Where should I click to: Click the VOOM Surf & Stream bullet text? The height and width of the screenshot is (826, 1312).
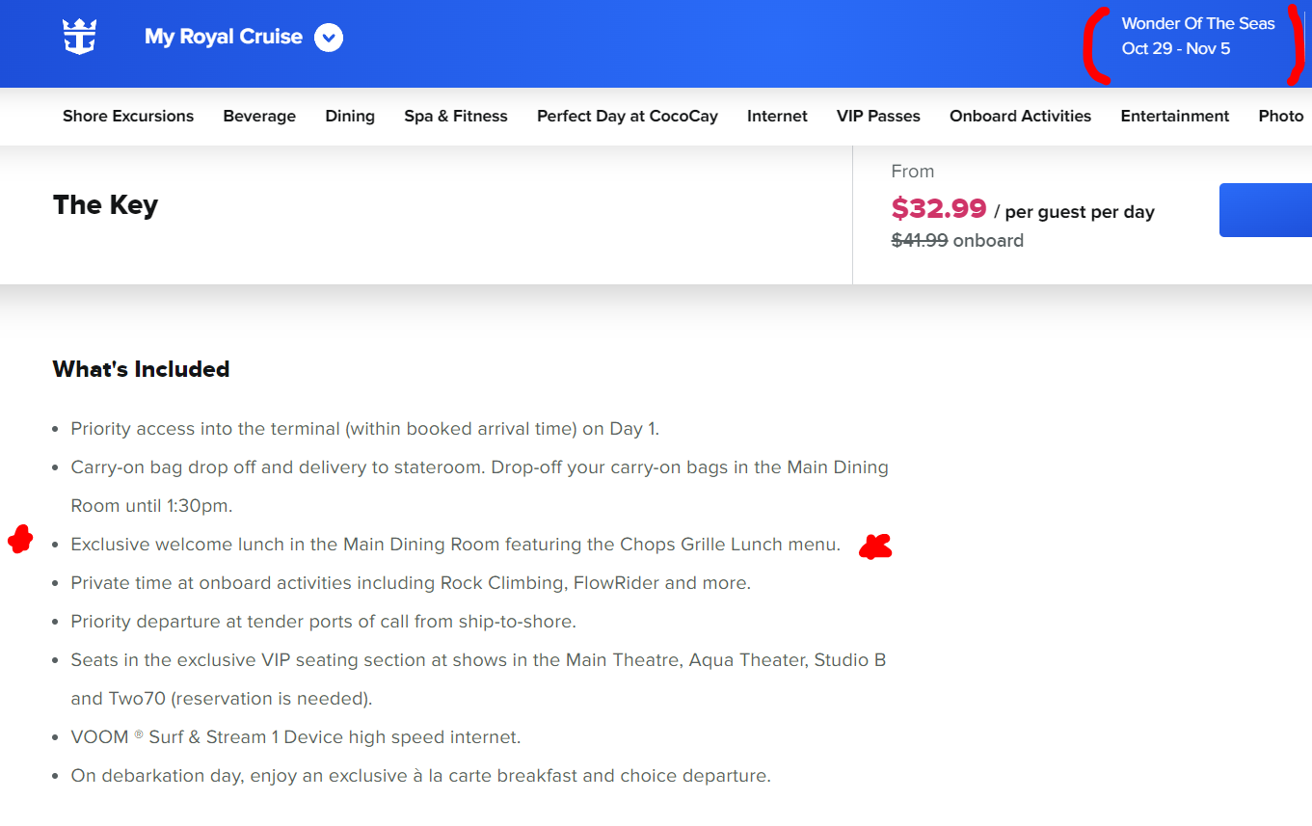coord(296,737)
